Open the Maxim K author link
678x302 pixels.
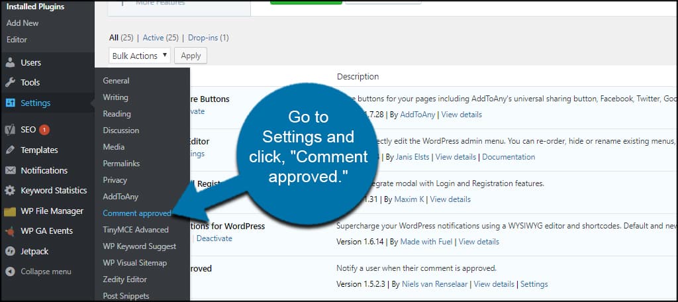click(x=408, y=199)
